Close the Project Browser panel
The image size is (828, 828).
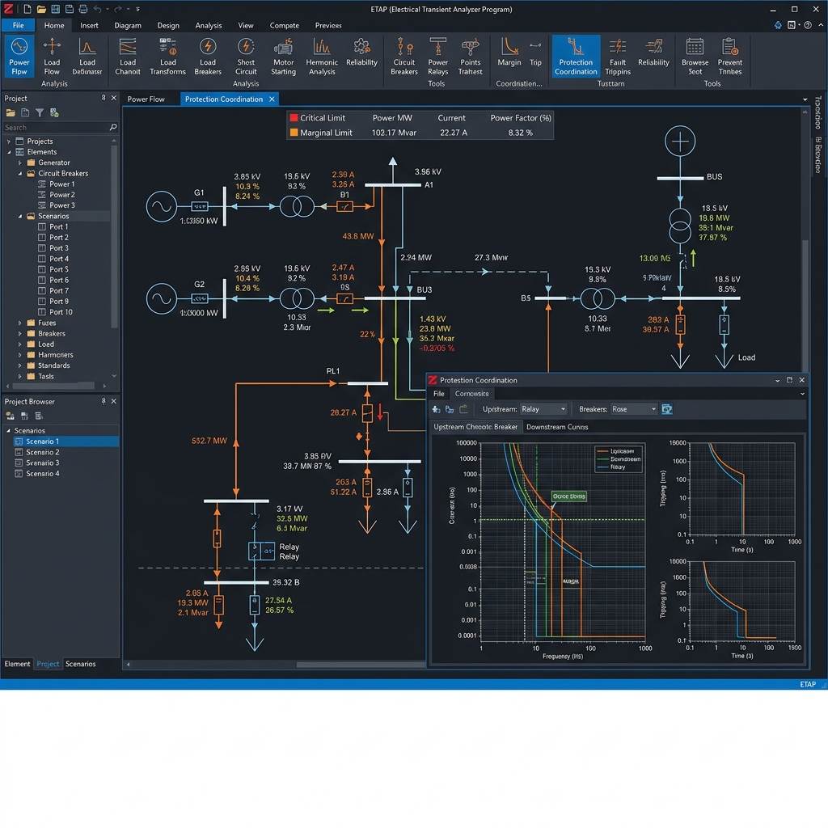[113, 401]
